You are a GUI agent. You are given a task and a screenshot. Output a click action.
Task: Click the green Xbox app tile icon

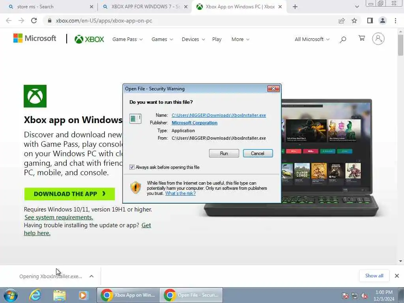(35, 96)
